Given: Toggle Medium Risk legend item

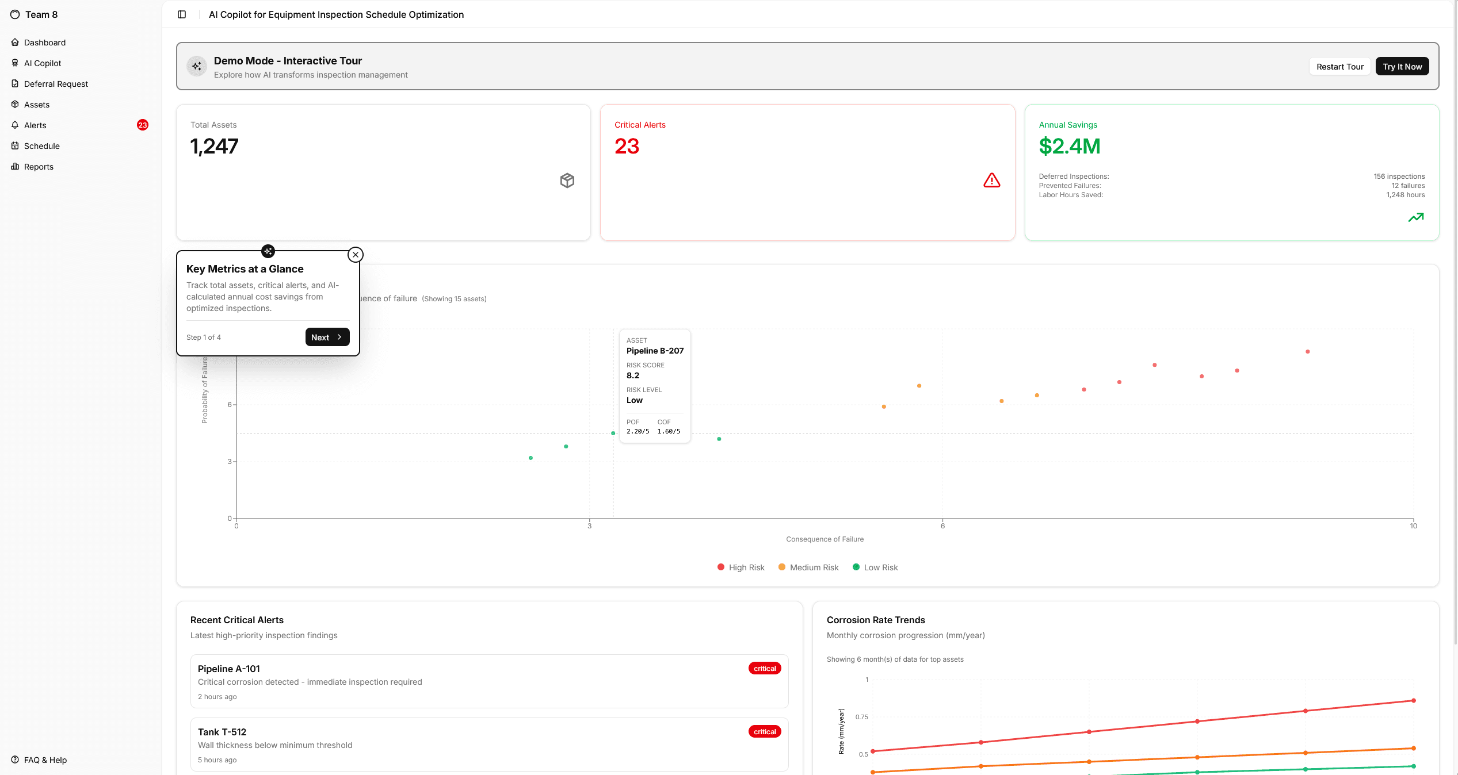Looking at the screenshot, I should click(x=808, y=567).
